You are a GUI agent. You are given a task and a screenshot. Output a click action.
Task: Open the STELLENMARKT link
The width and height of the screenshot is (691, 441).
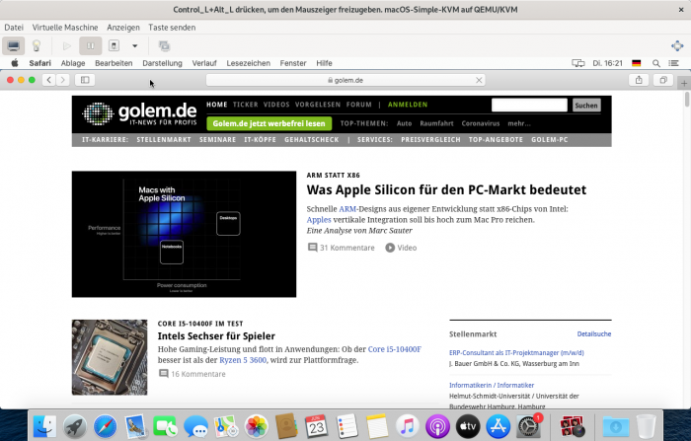click(164, 140)
